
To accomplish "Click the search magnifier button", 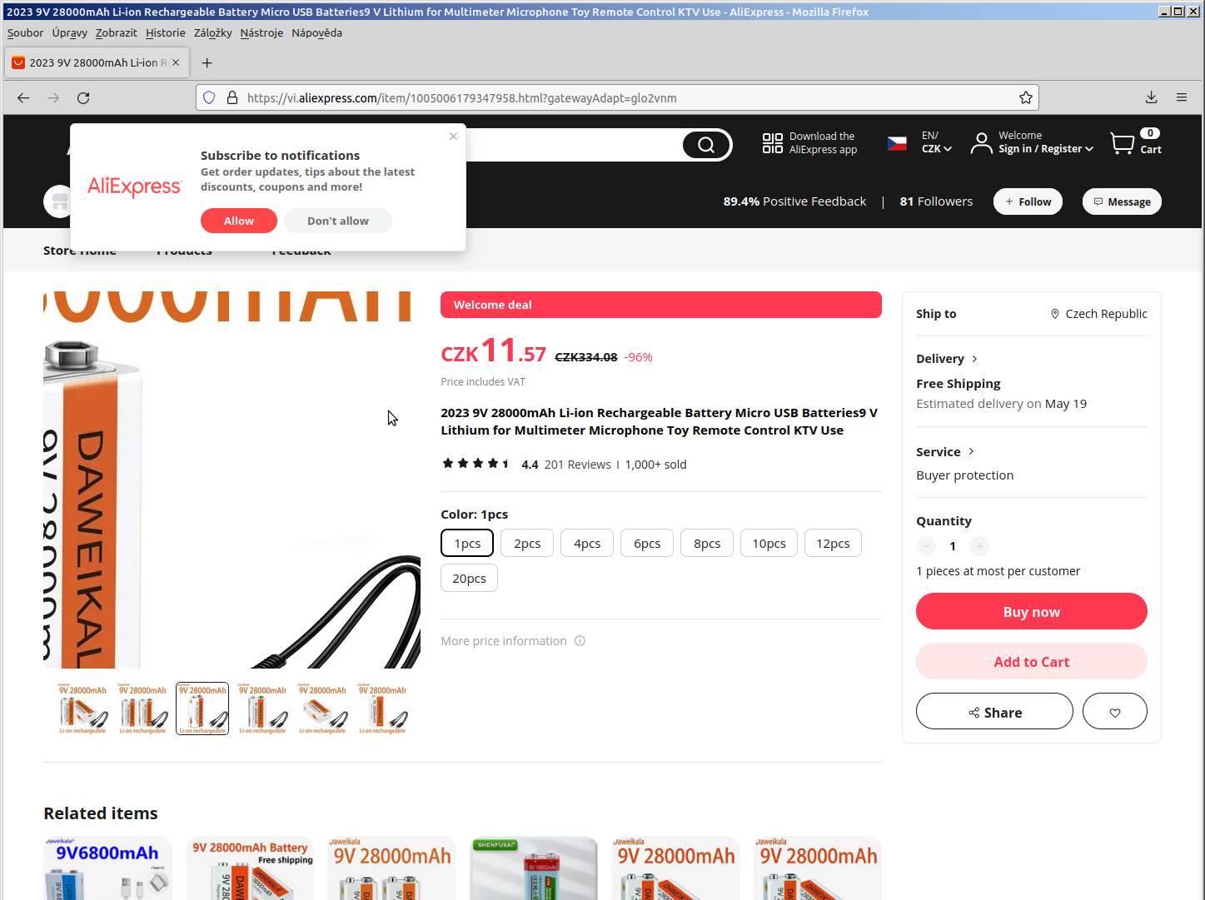I will point(706,145).
